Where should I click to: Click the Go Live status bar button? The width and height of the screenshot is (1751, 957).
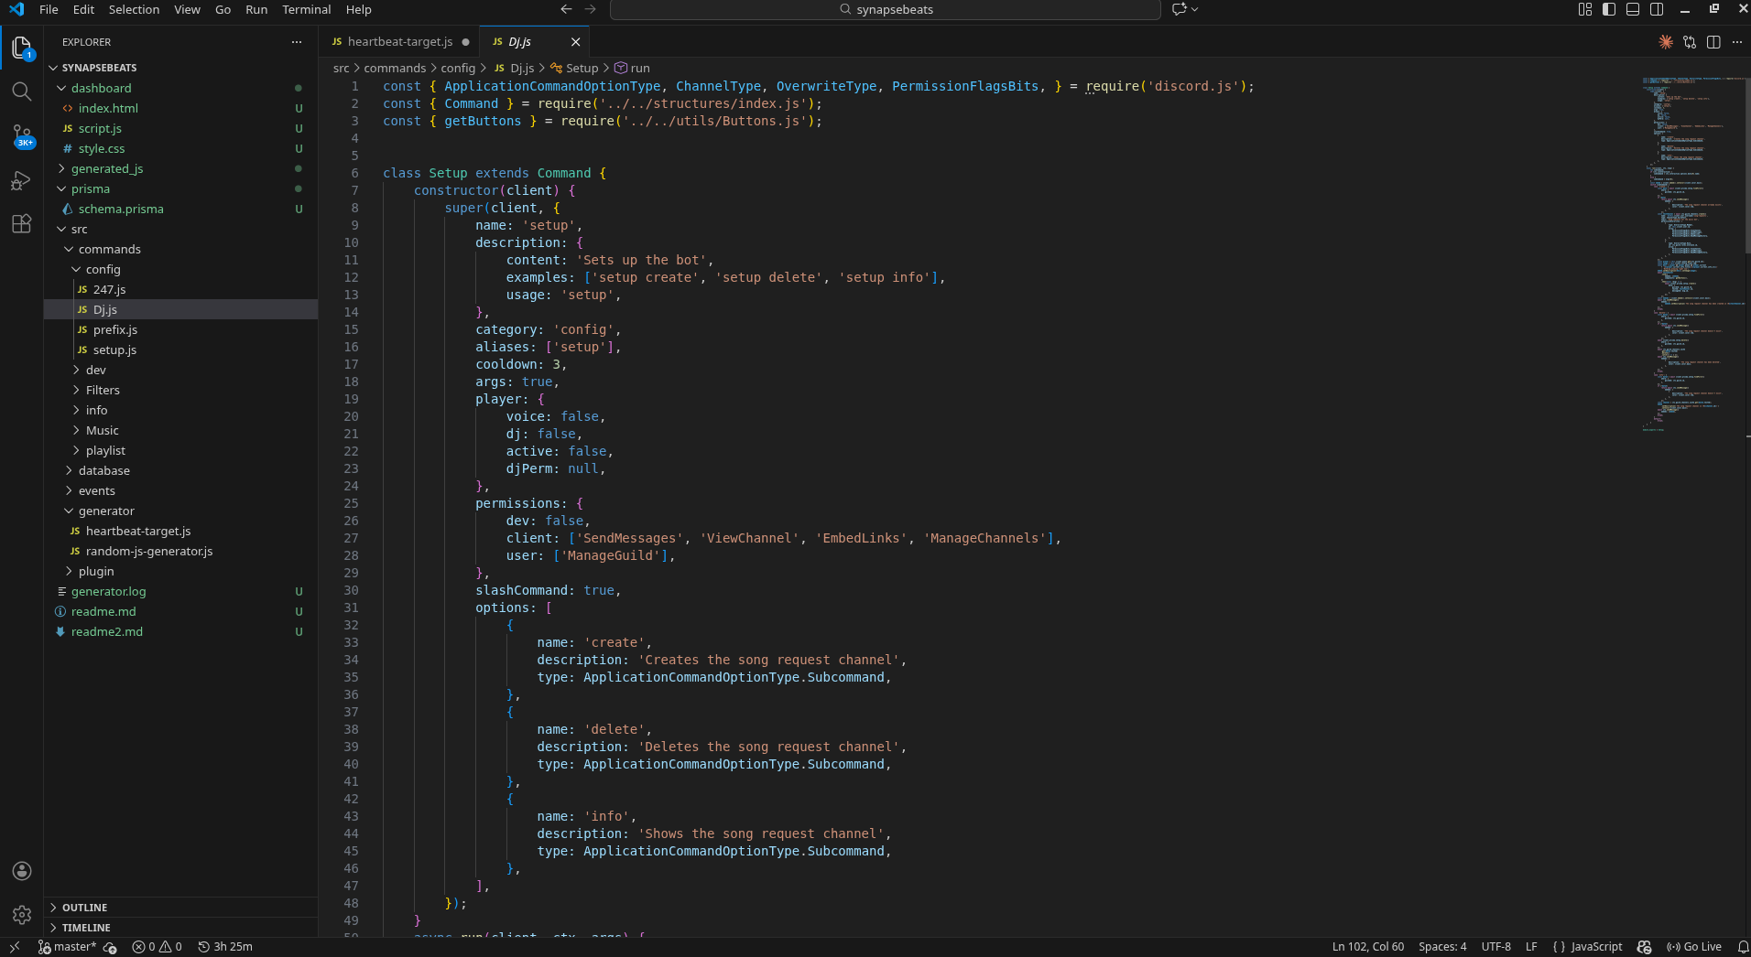(x=1694, y=947)
